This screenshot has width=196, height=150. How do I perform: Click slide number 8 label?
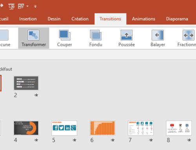pyautogui.click(x=168, y=140)
